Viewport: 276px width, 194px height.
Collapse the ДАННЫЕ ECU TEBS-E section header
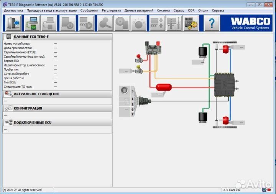click(58, 37)
